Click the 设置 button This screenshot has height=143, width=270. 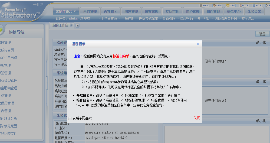click(262, 34)
